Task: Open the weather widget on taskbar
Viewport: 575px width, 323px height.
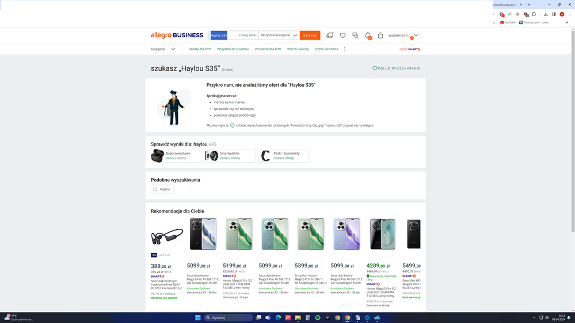Action: point(18,317)
